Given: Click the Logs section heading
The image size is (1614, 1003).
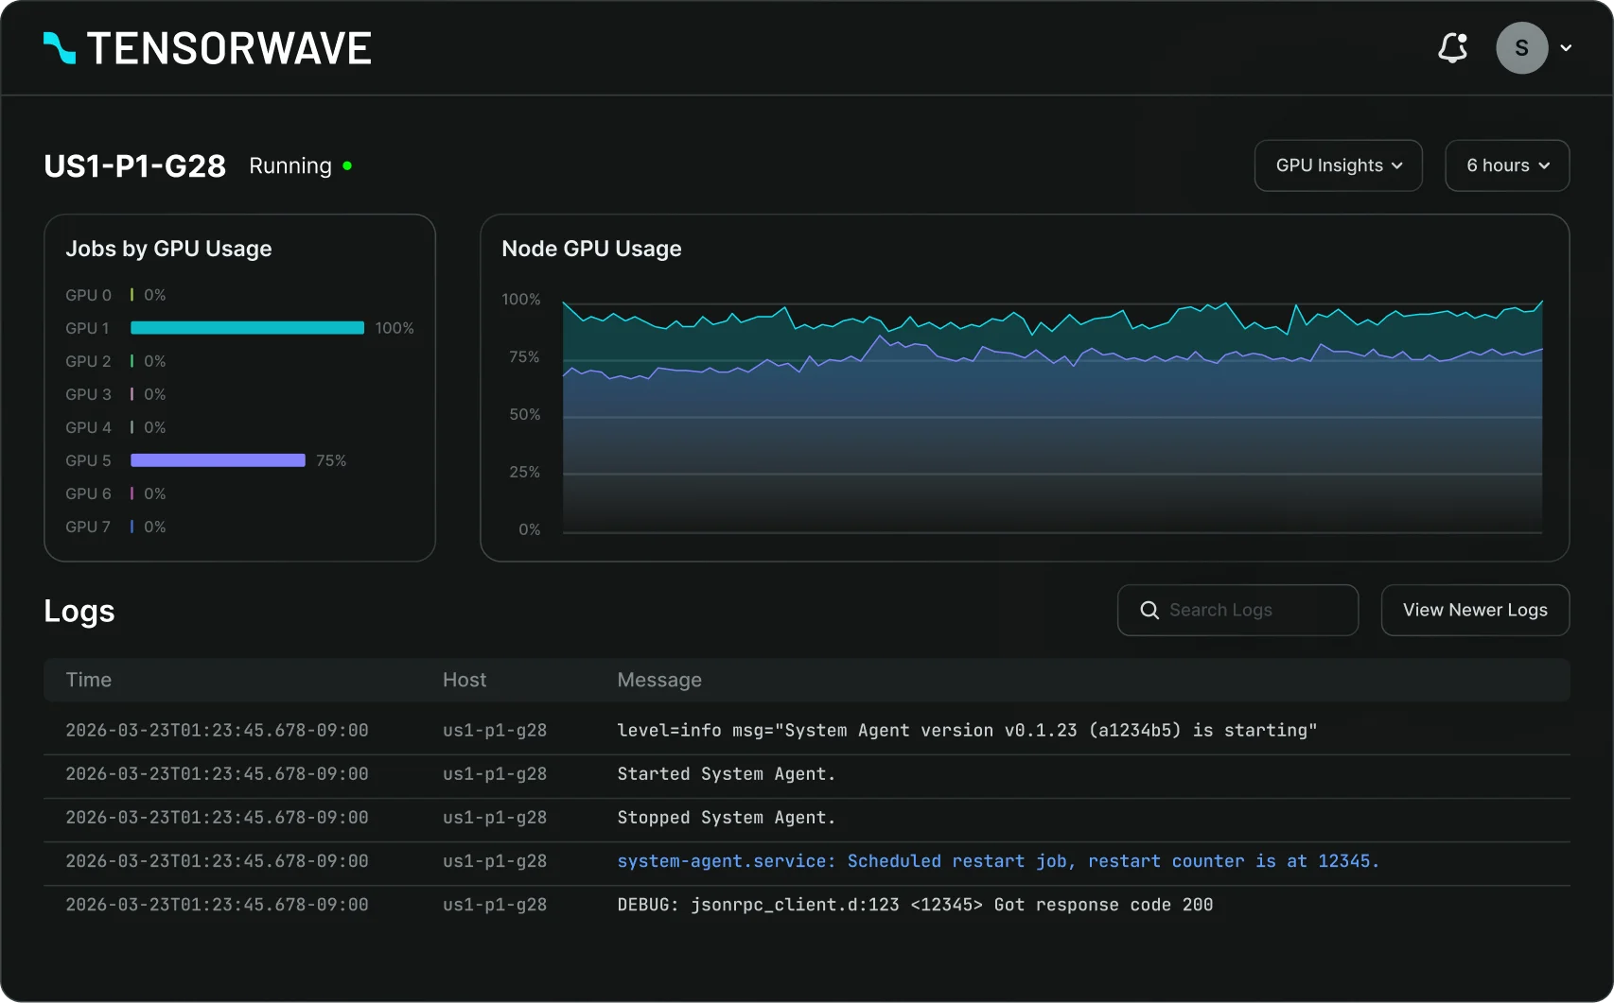Looking at the screenshot, I should (79, 612).
